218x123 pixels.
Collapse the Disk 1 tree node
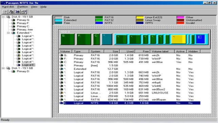pyautogui.click(x=3, y=68)
